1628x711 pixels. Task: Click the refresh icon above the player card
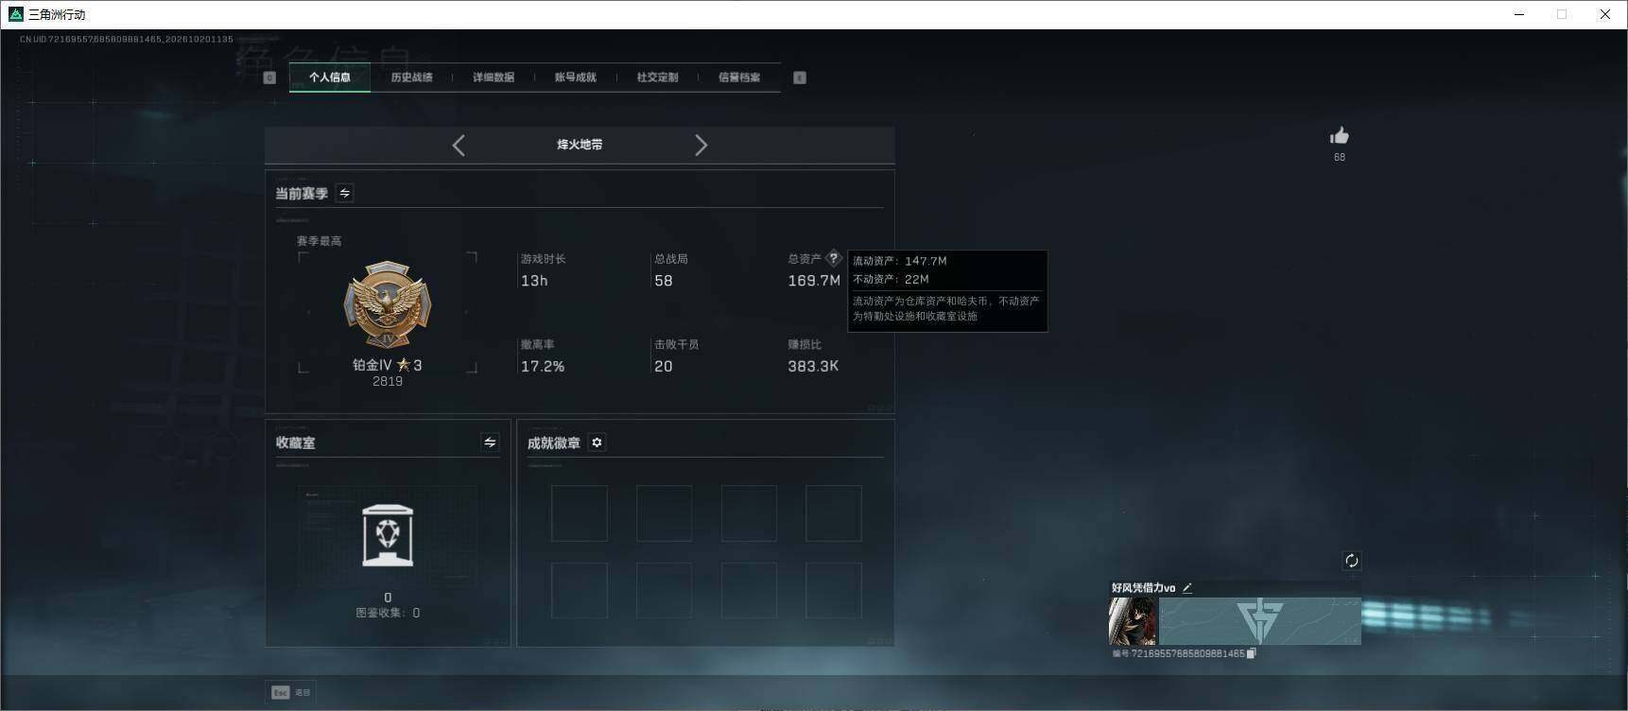click(1352, 561)
